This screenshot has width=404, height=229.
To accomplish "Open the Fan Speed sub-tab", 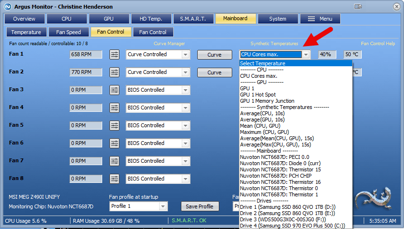I will coord(69,32).
